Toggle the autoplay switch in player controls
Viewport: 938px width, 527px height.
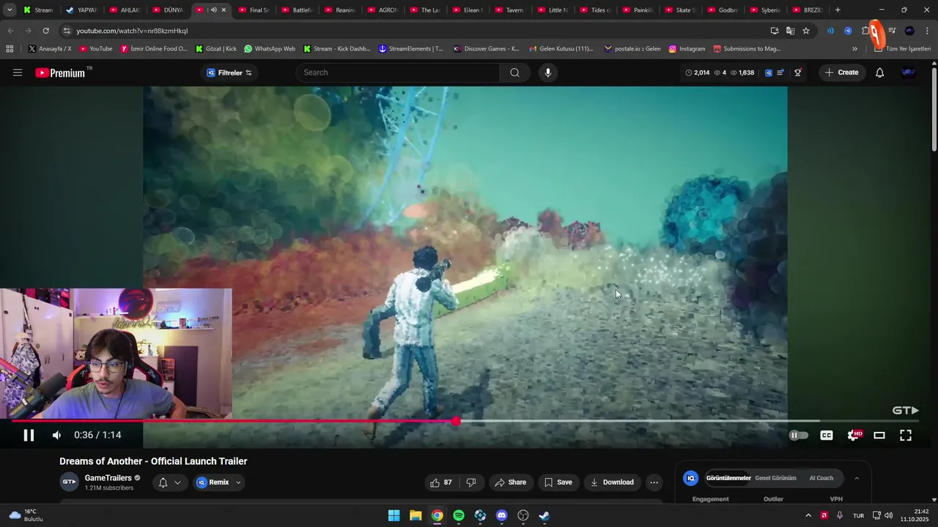(x=798, y=435)
